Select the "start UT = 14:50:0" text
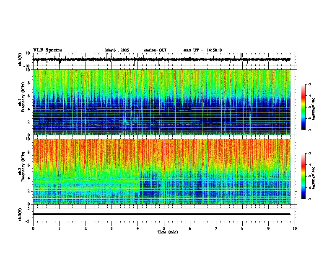The width and height of the screenshot is (332, 256). pos(202,50)
